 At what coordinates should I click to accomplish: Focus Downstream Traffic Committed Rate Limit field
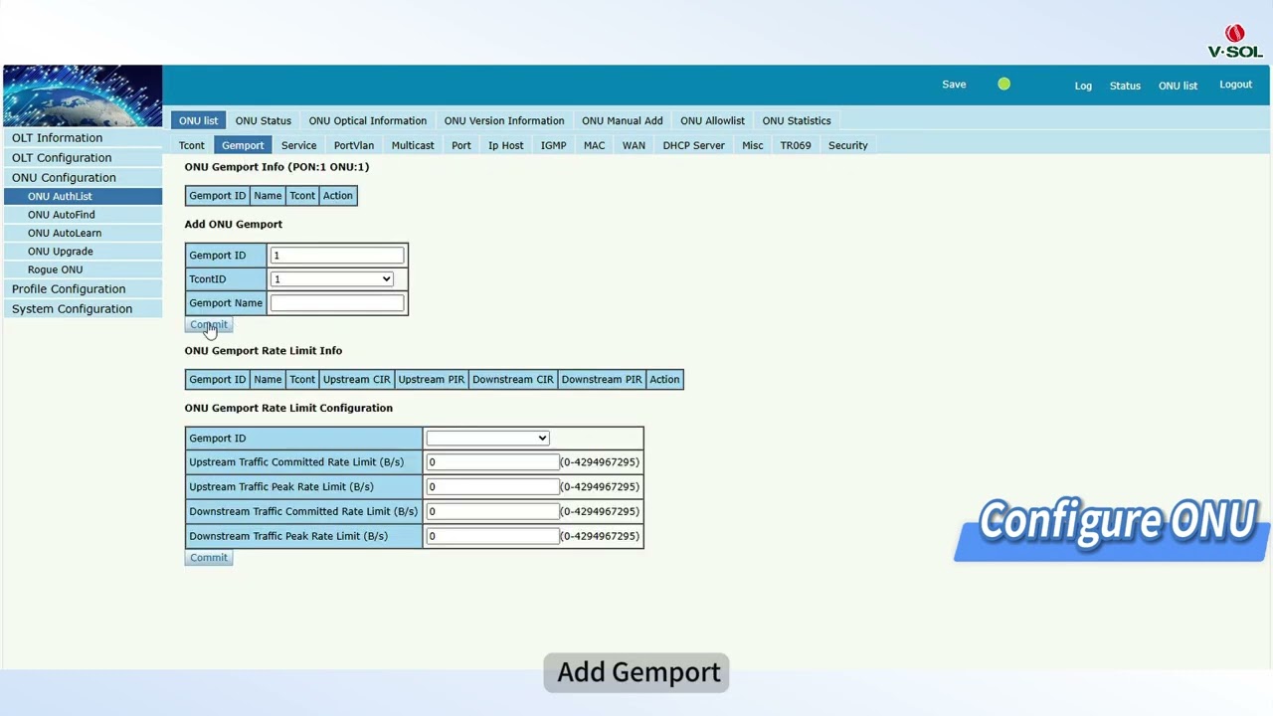pos(492,512)
